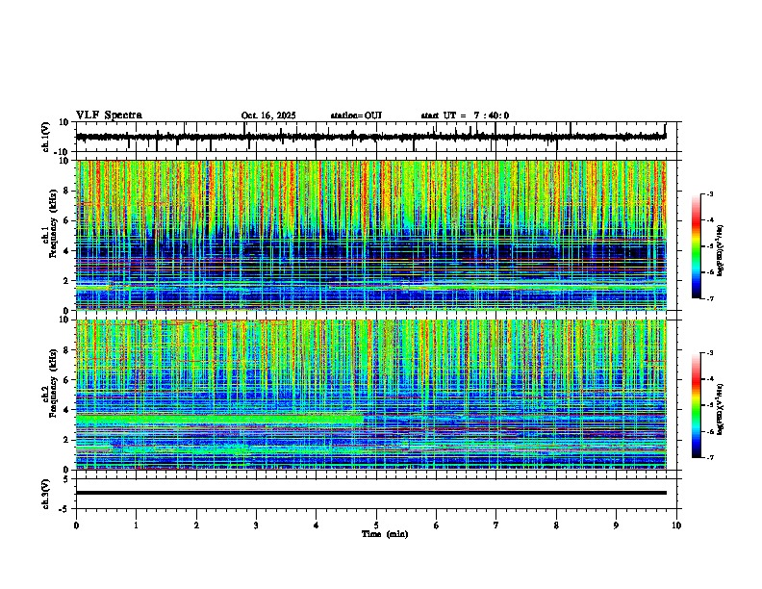Click the time axis tick label "8"
Image resolution: width=762 pixels, height=589 pixels.
tap(556, 525)
